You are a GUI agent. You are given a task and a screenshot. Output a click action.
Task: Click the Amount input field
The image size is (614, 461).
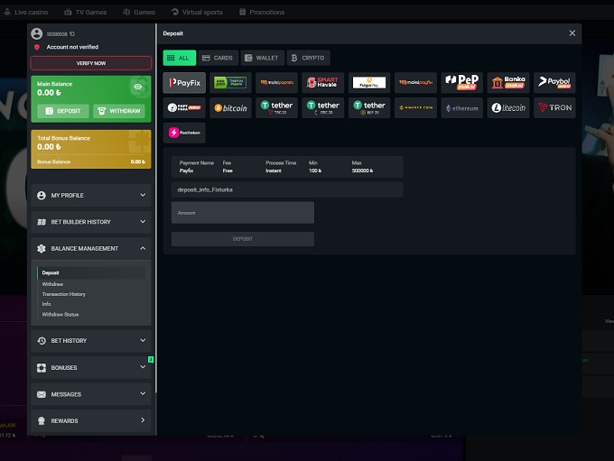coord(243,213)
